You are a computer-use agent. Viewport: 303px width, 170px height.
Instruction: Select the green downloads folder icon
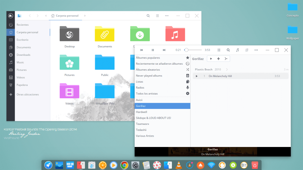[x=140, y=34]
